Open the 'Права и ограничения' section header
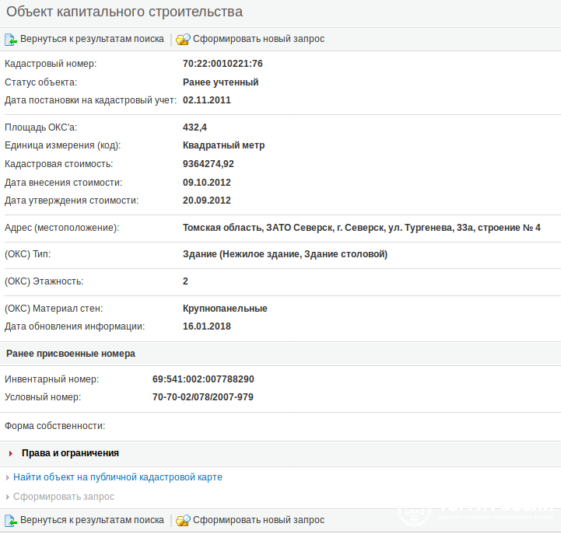 point(70,453)
